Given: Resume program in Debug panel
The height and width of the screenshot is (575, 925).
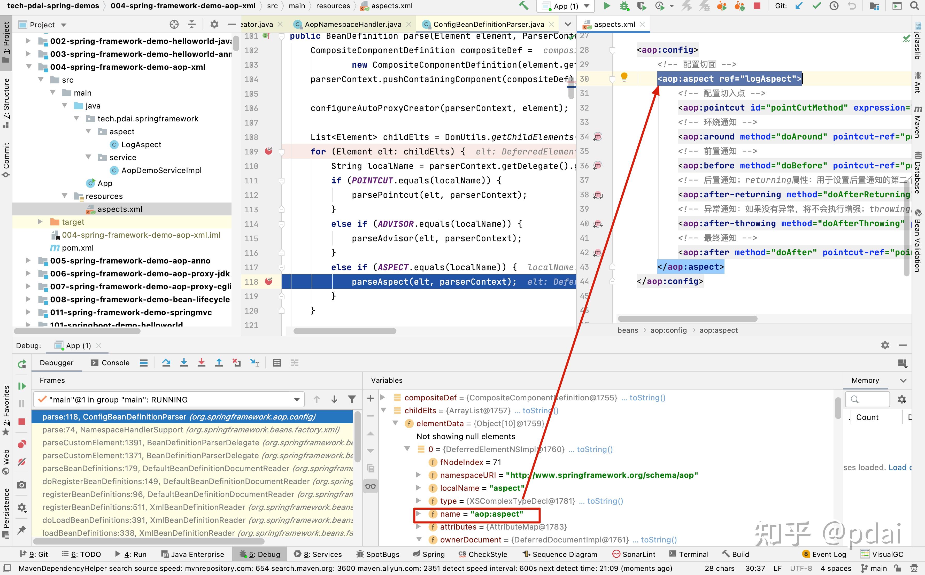Looking at the screenshot, I should click(22, 386).
